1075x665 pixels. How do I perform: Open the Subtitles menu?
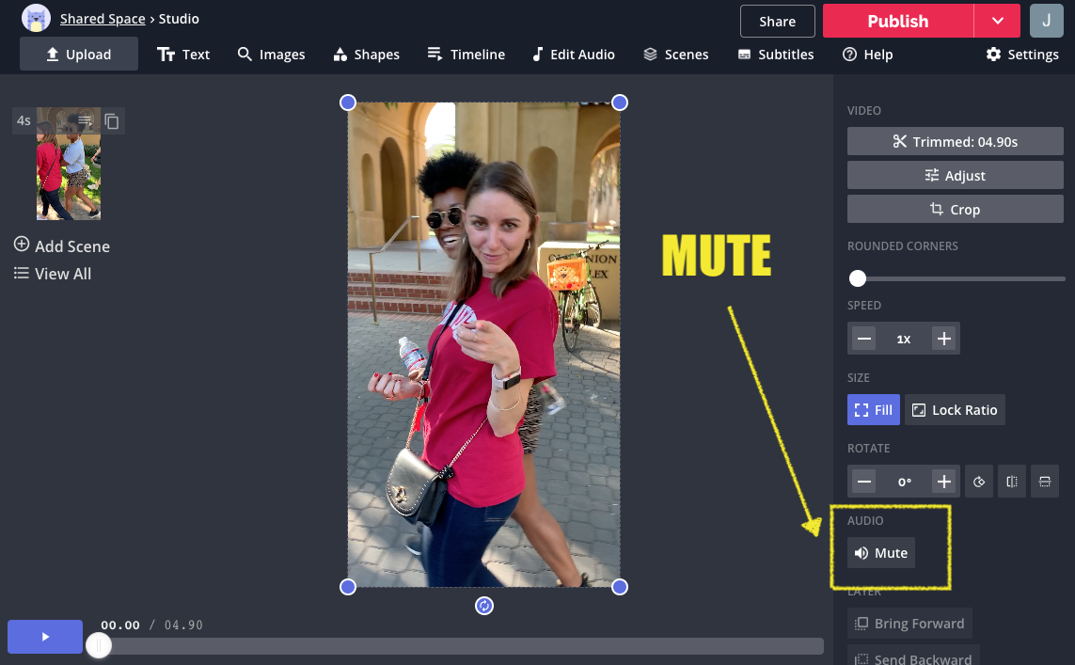coord(776,55)
